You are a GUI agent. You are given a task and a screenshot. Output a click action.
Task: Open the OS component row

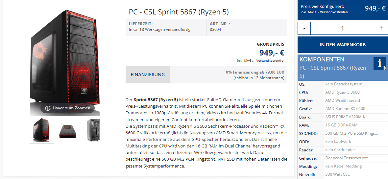(x=342, y=84)
